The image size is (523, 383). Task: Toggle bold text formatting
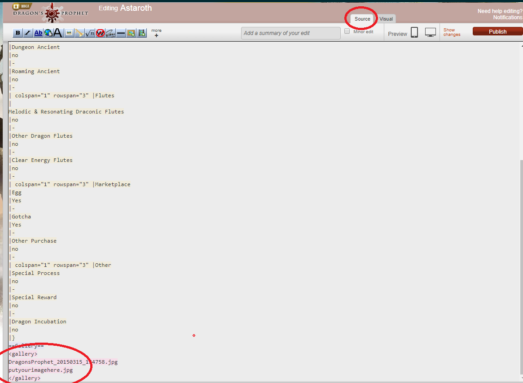tap(18, 33)
